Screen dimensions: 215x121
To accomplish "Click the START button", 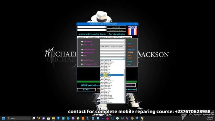I will (x=86, y=90).
